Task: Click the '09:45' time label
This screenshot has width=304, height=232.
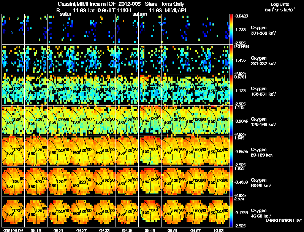Action: 150,230
